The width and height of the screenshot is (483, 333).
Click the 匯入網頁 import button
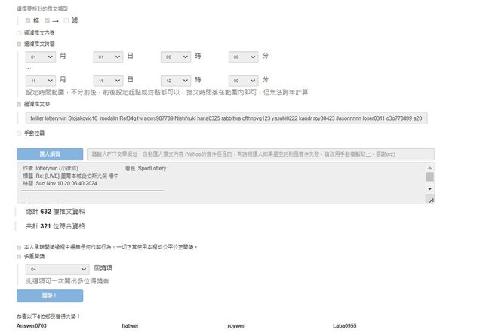(x=50, y=154)
